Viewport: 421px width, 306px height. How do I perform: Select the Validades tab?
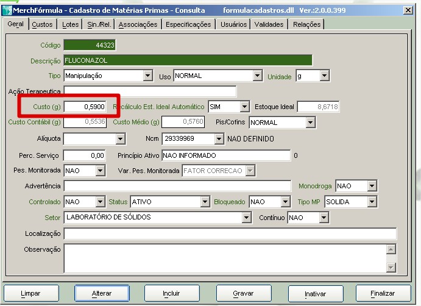tap(269, 24)
